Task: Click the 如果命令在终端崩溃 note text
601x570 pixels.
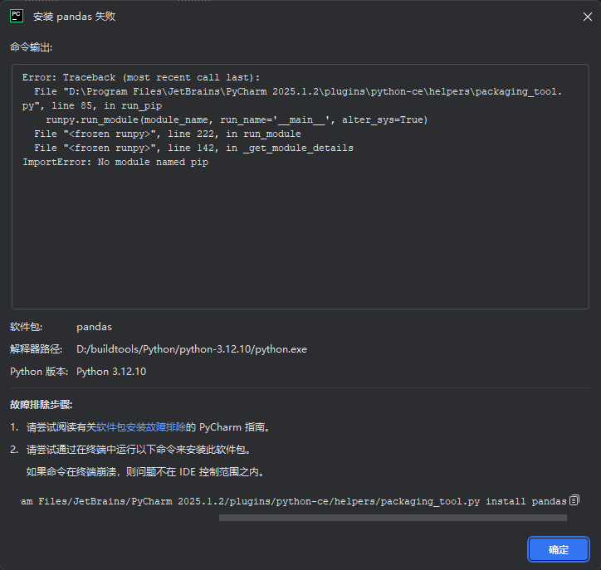Action: (145, 472)
